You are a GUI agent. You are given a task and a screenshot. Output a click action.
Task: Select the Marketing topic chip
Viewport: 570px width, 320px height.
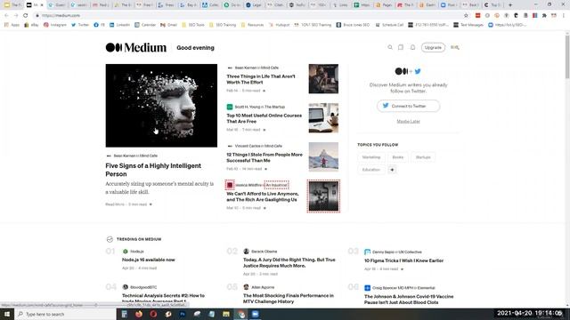click(x=371, y=157)
